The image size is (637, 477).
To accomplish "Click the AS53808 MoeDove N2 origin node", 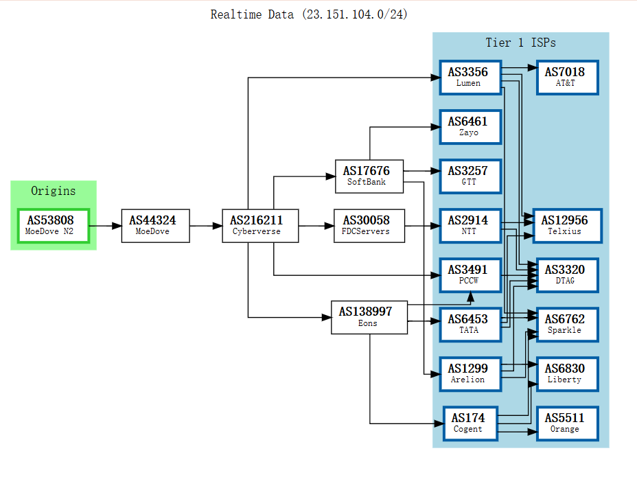I will pyautogui.click(x=54, y=226).
